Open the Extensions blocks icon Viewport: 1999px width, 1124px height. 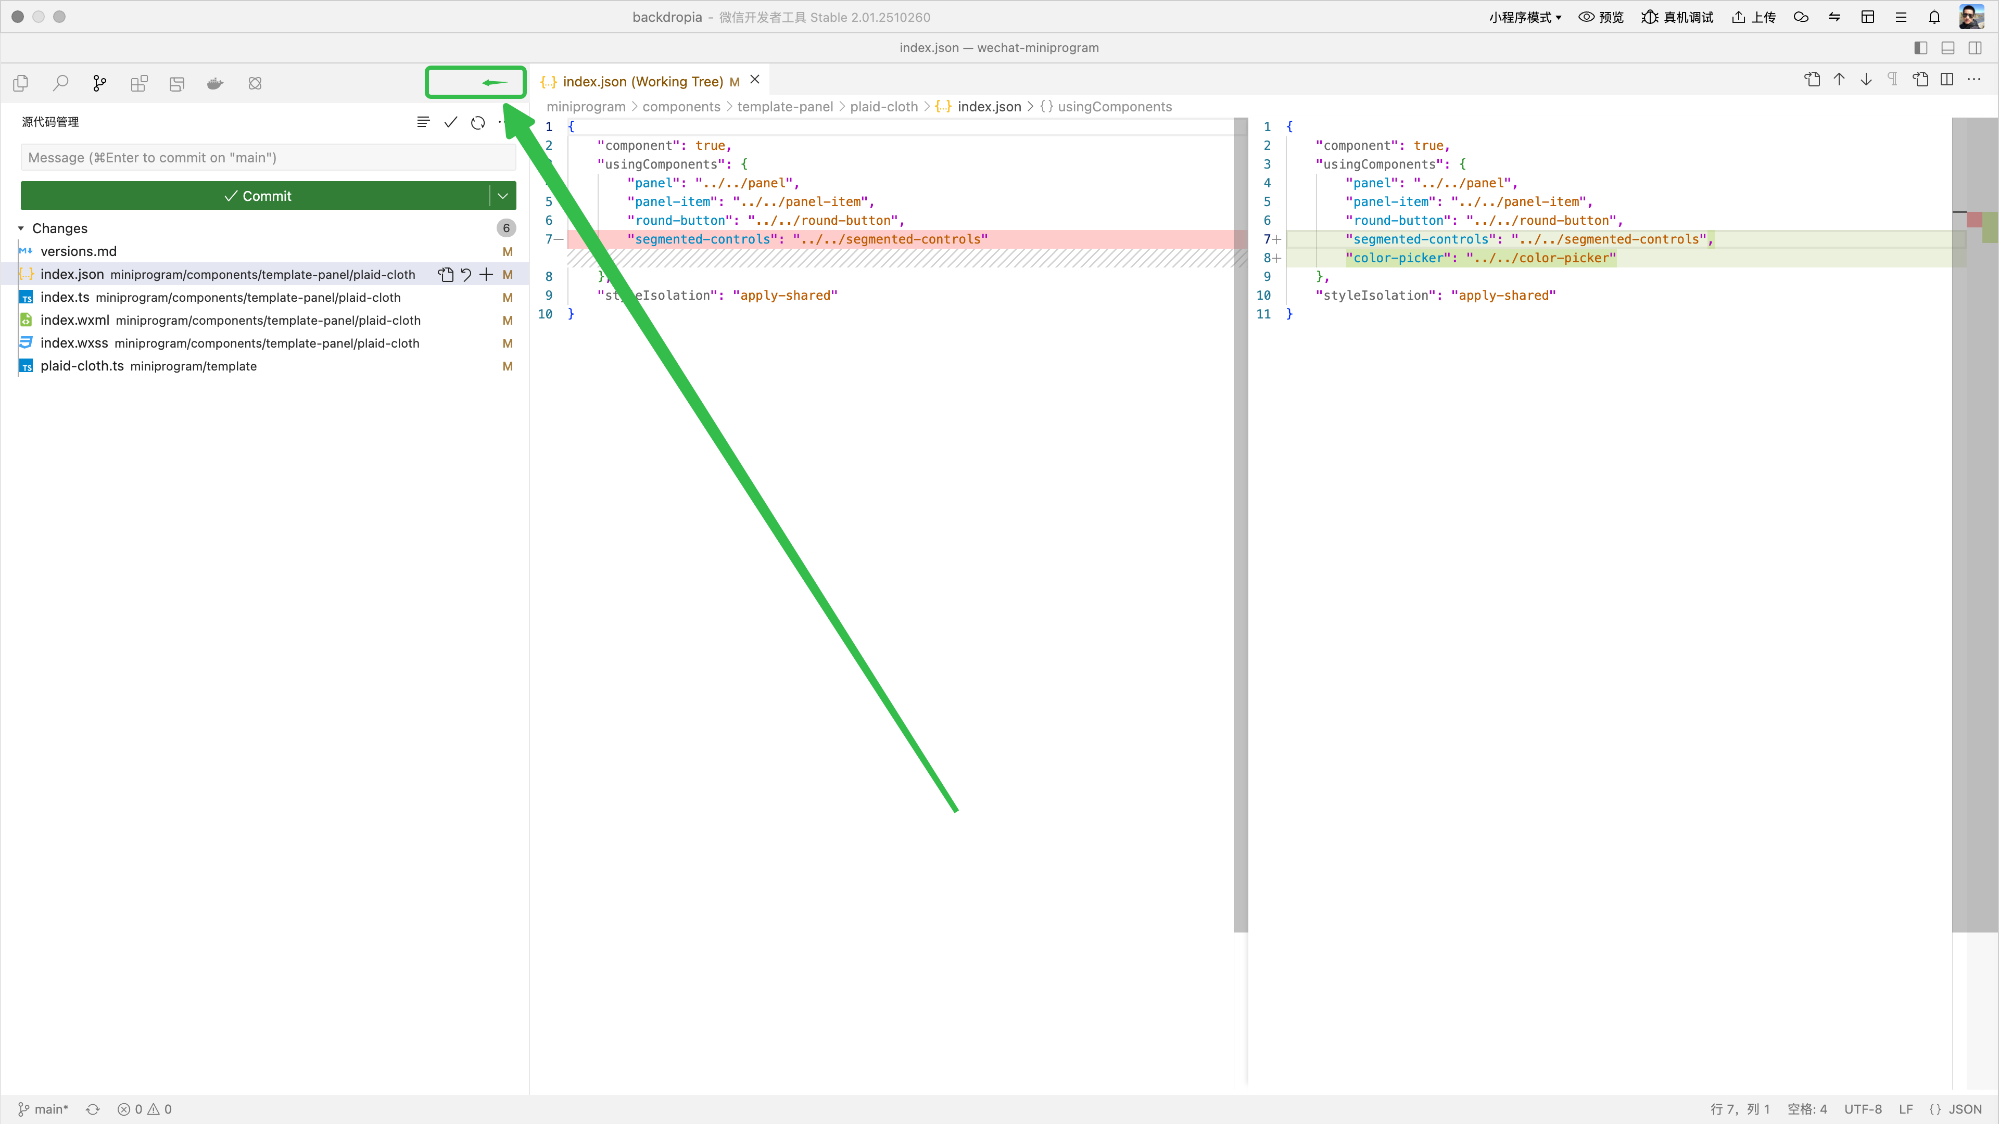click(139, 83)
